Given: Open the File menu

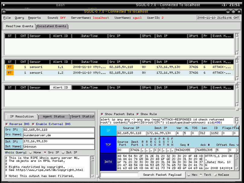Looking at the screenshot, I should 7,18.
